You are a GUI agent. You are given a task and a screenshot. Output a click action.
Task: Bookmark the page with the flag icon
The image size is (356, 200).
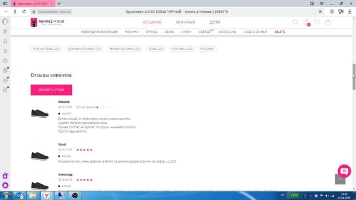(x=320, y=12)
